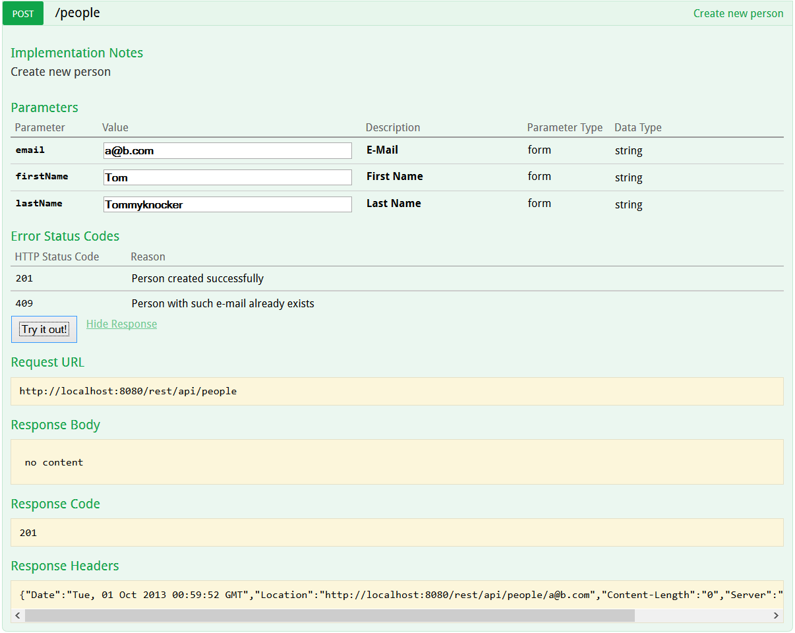
Task: Click the Request URL value http://localhost:8080/rest/api/people
Action: click(128, 391)
